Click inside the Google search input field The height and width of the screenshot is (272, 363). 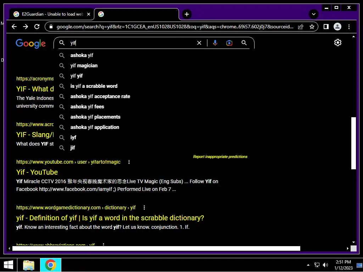132,43
